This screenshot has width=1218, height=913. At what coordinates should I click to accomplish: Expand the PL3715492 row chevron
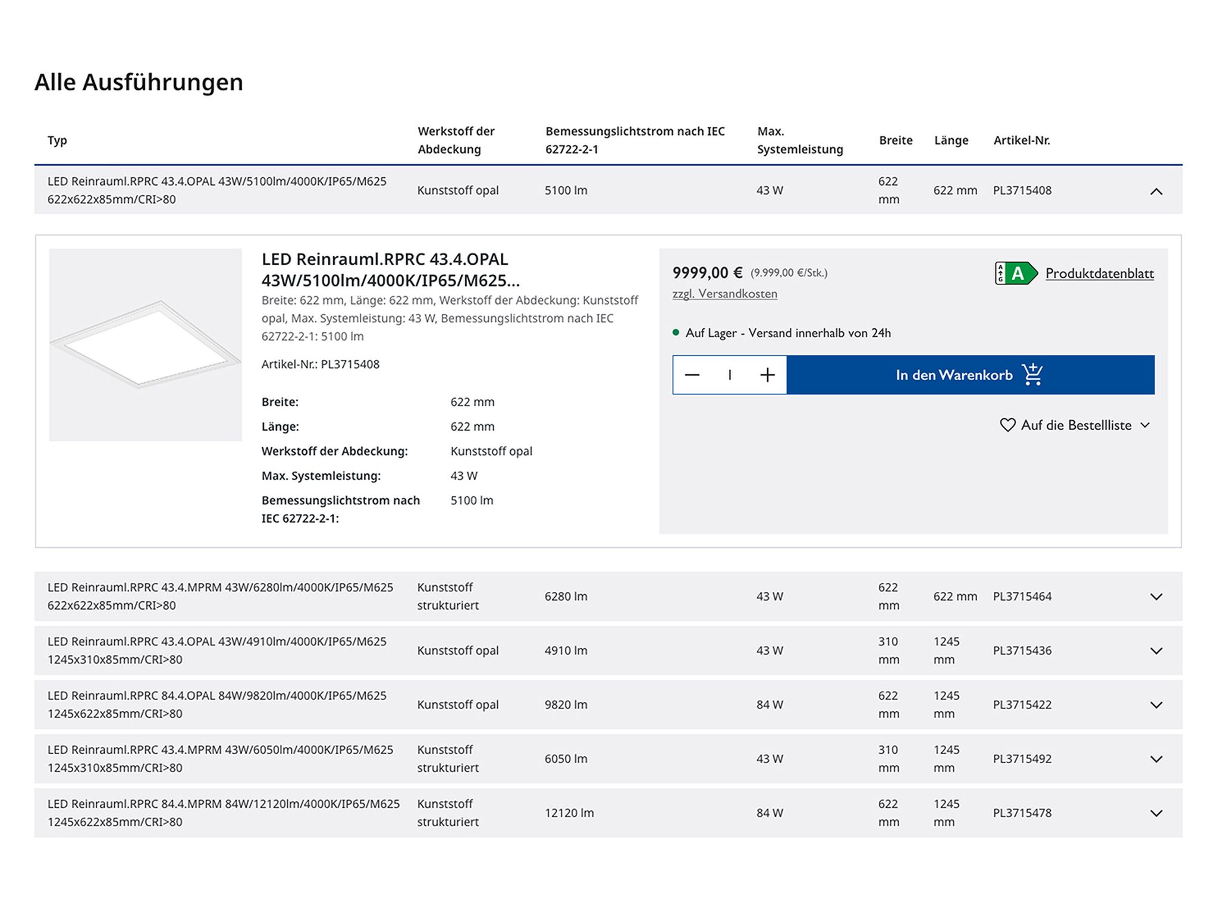coord(1156,759)
